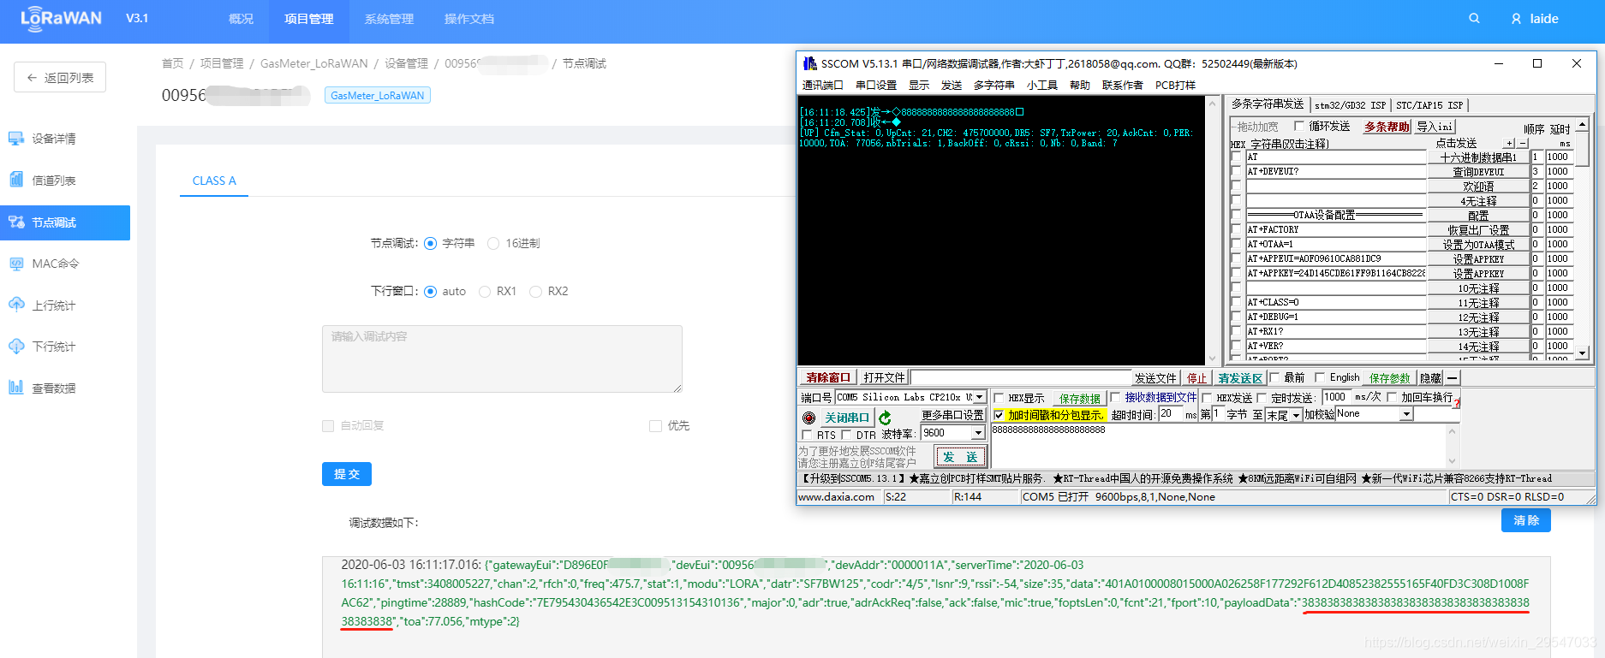Click the green refresh ports icon in SSCOM
Viewport: 1605px width, 658px height.
(885, 418)
